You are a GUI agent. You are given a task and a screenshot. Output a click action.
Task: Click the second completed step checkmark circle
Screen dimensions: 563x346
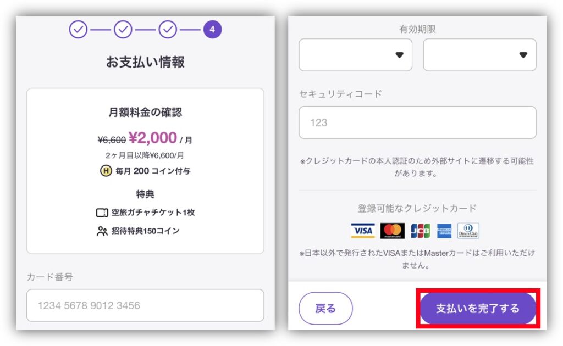(x=123, y=30)
